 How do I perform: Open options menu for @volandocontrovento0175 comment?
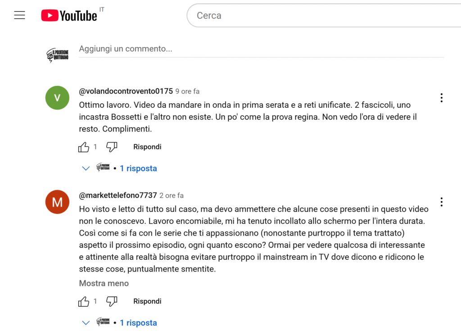tap(442, 98)
